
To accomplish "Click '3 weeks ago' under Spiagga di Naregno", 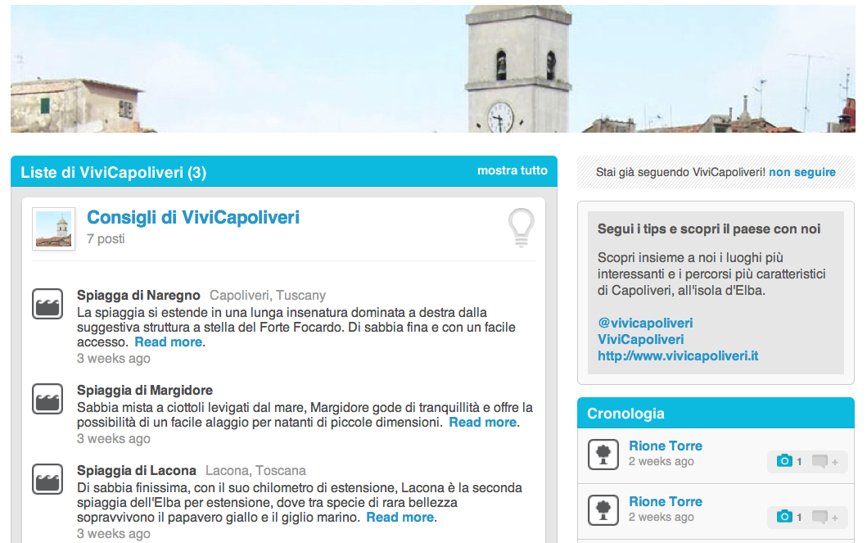I will point(113,358).
